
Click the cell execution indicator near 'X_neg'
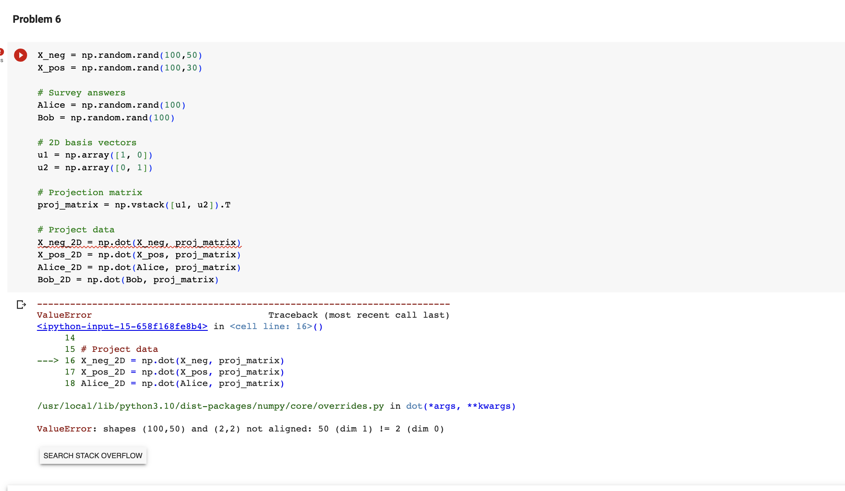21,55
